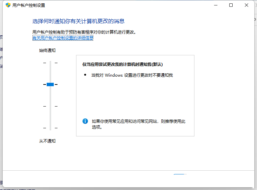
Task: Minimize the 用户帐户控制设置 window
Action: point(215,5)
